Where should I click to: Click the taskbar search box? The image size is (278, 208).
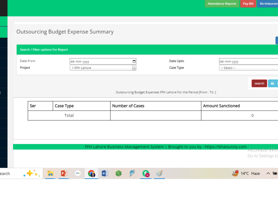coord(21,173)
